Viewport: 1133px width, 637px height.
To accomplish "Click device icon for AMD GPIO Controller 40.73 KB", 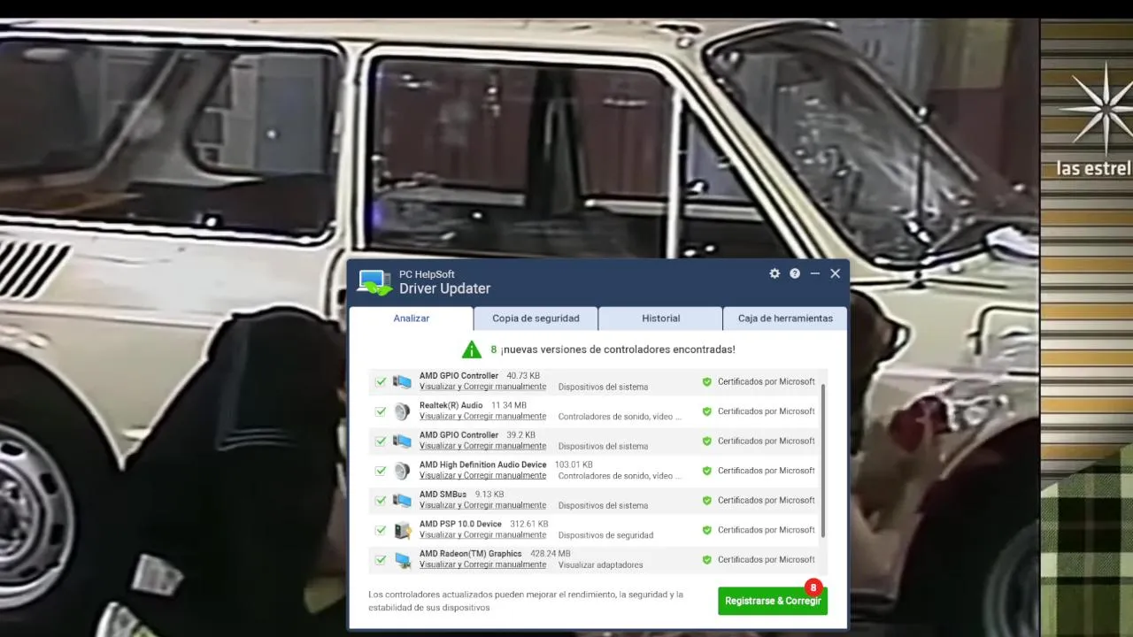I will (403, 382).
